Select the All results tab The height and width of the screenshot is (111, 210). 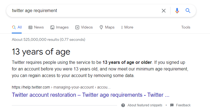(17, 27)
